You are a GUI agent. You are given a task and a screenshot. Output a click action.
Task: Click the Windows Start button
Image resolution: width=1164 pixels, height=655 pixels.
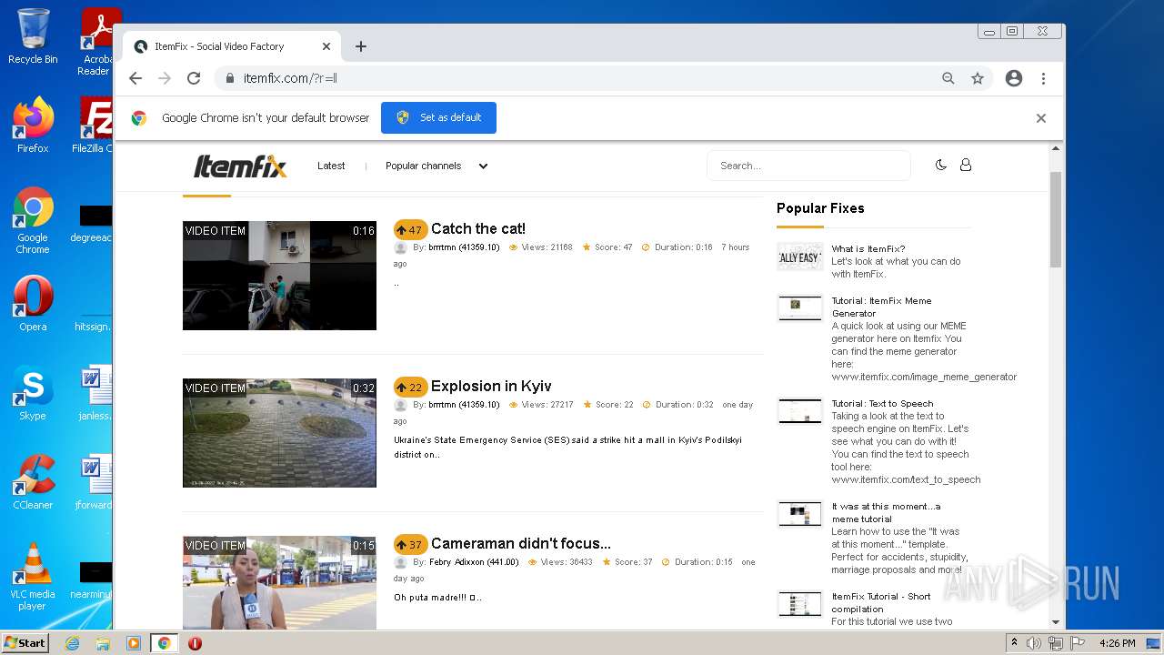25,643
